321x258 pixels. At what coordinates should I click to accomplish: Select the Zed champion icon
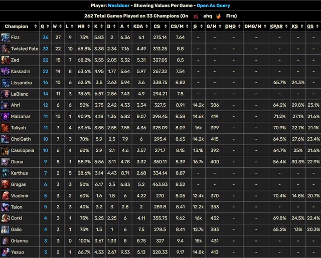[5, 59]
